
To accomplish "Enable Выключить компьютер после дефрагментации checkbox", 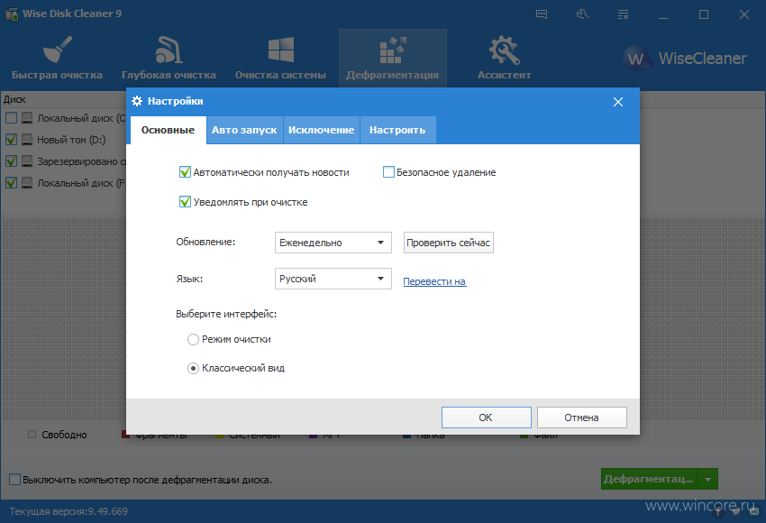I will tap(15, 480).
